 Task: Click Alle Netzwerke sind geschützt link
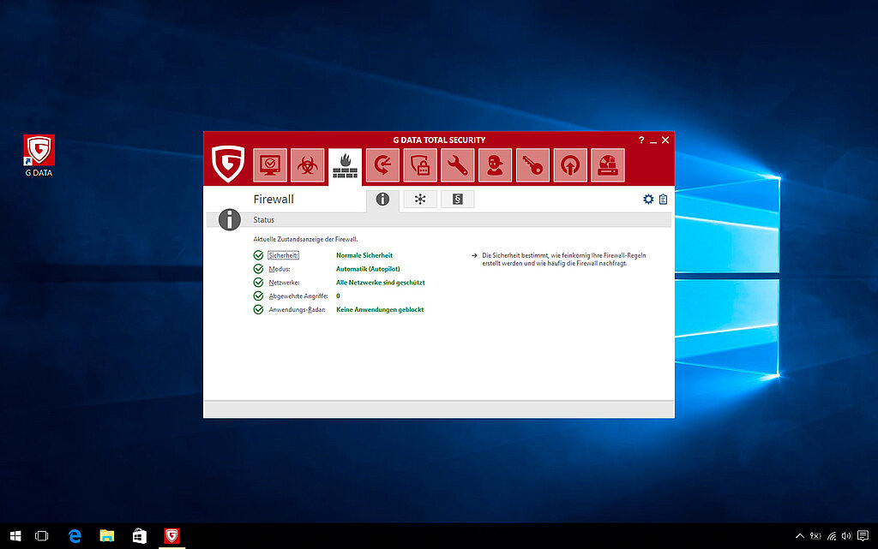[x=380, y=283]
